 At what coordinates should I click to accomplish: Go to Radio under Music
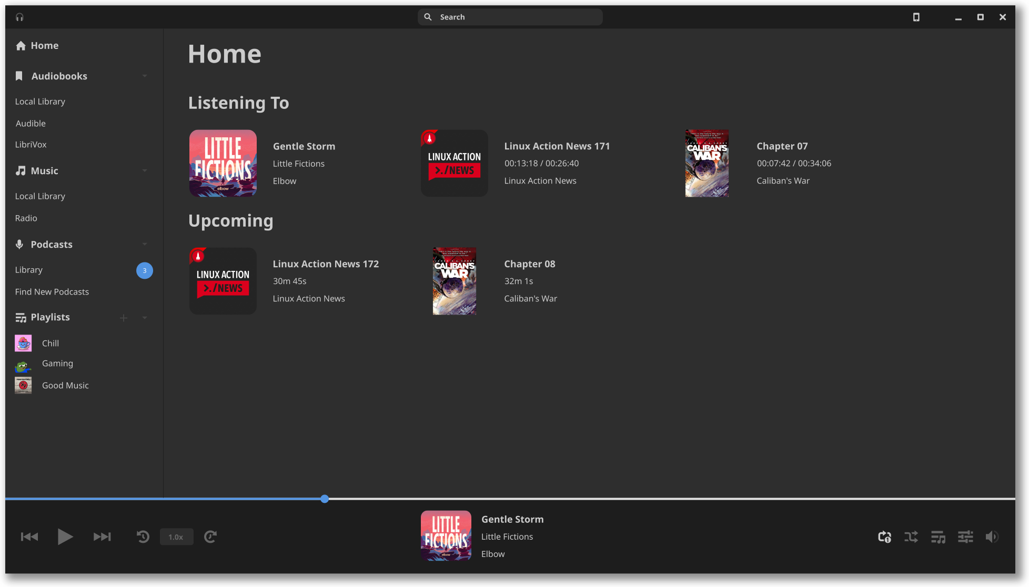(26, 218)
